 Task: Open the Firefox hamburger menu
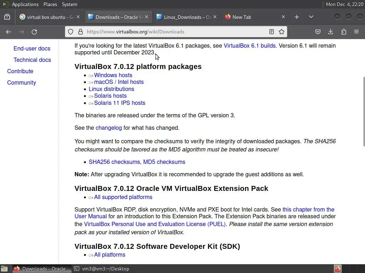point(356,32)
